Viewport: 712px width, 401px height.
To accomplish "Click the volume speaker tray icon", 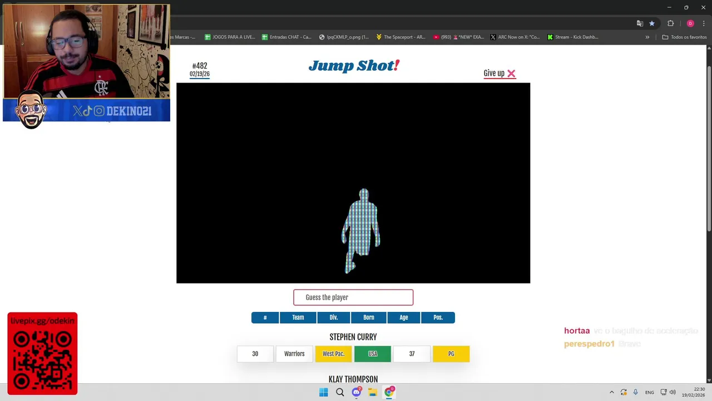I will click(x=673, y=392).
